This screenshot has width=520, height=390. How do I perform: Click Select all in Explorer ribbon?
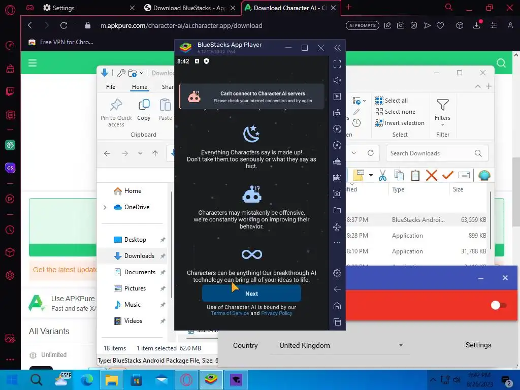(392, 101)
